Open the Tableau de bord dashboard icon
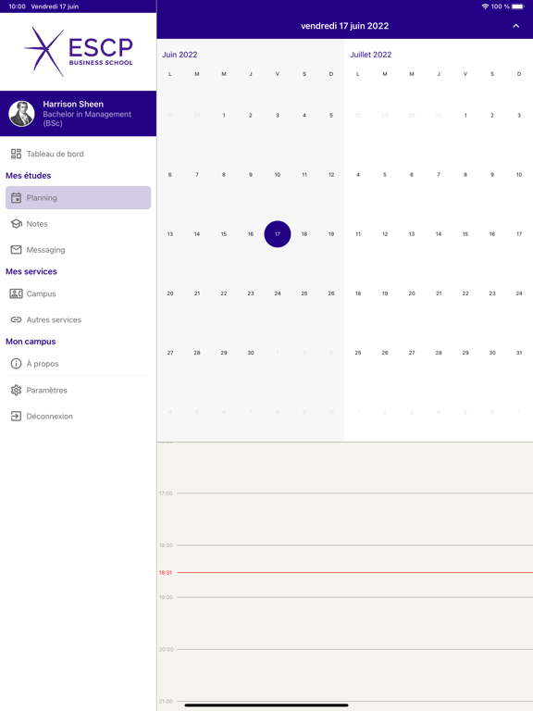The image size is (533, 711). (16, 154)
